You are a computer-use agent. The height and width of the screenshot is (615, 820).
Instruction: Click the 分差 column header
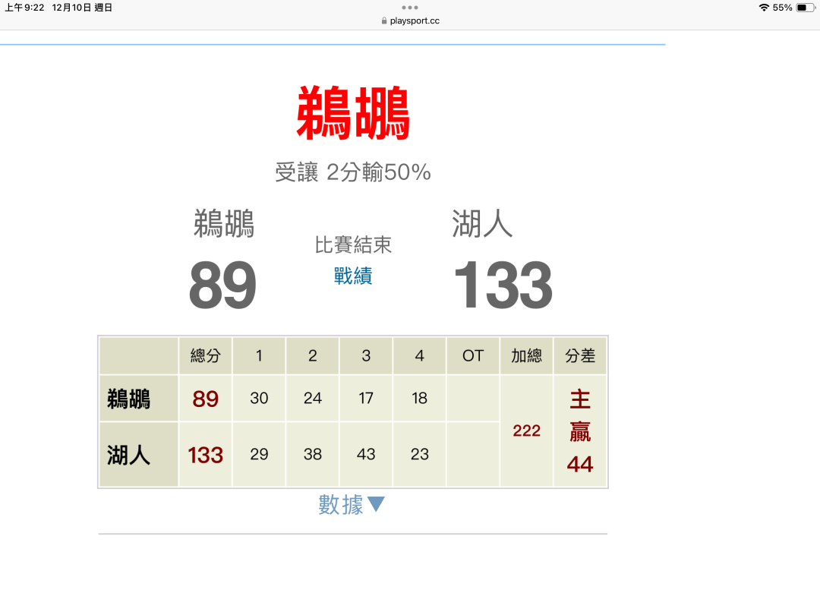tap(580, 355)
